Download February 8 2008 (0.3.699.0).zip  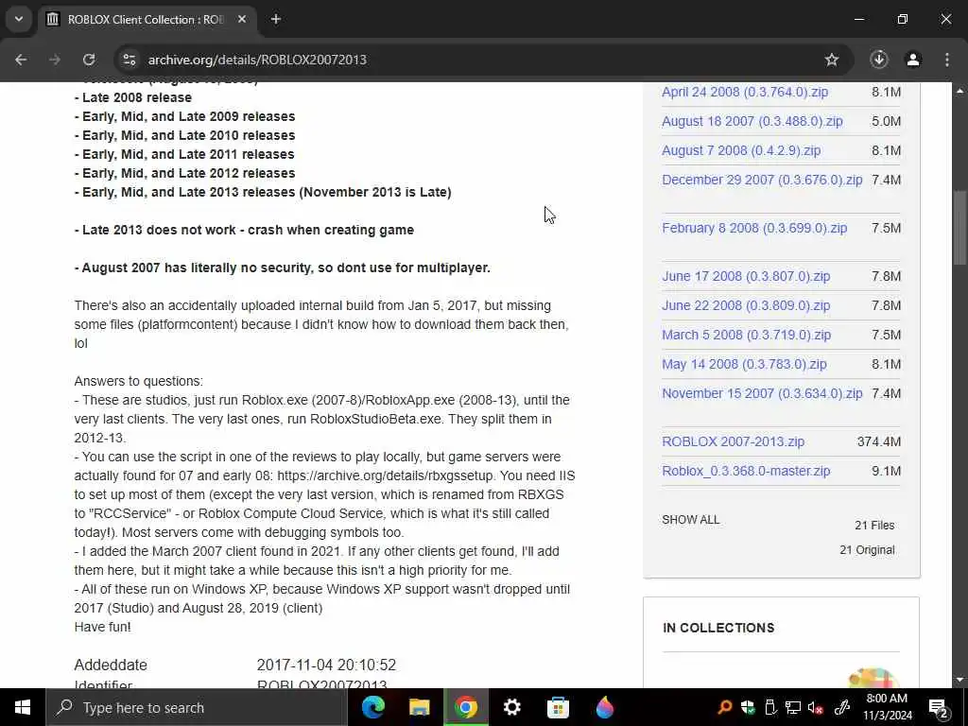[x=754, y=228]
